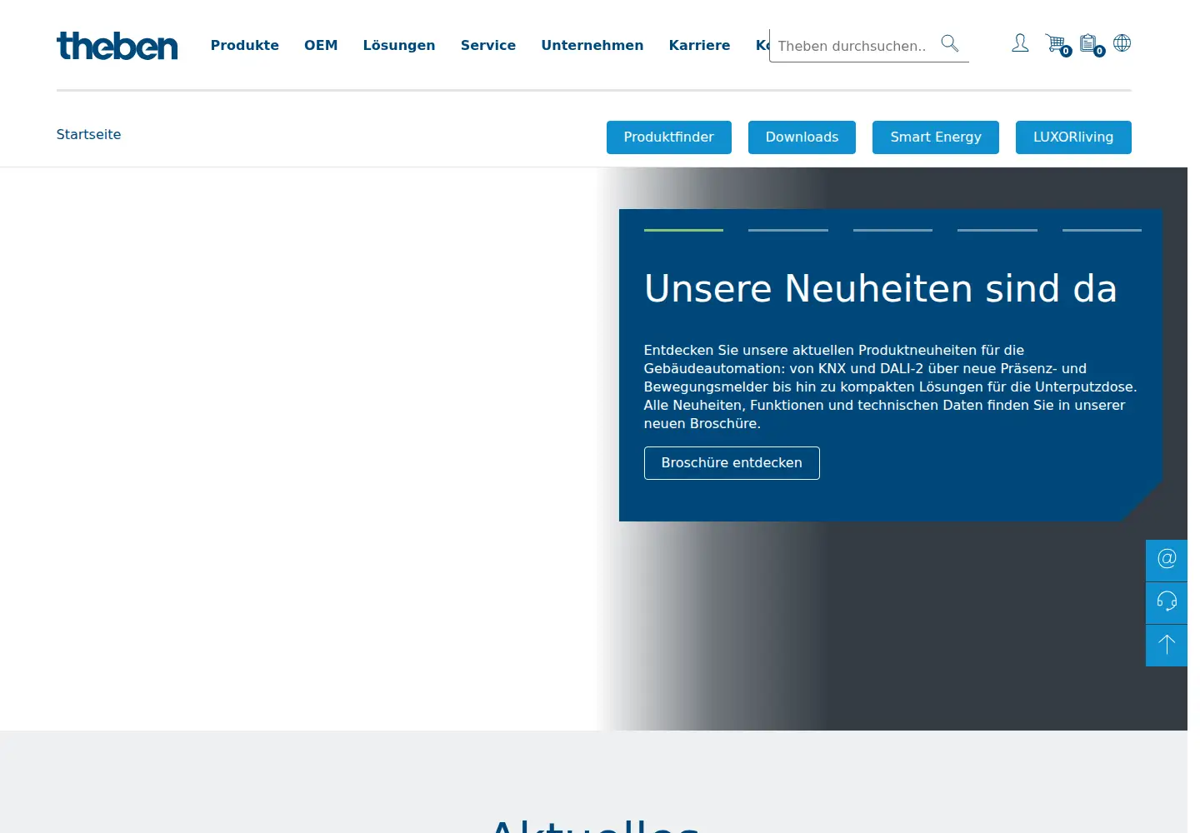Open the OEM menu item

pyautogui.click(x=321, y=46)
